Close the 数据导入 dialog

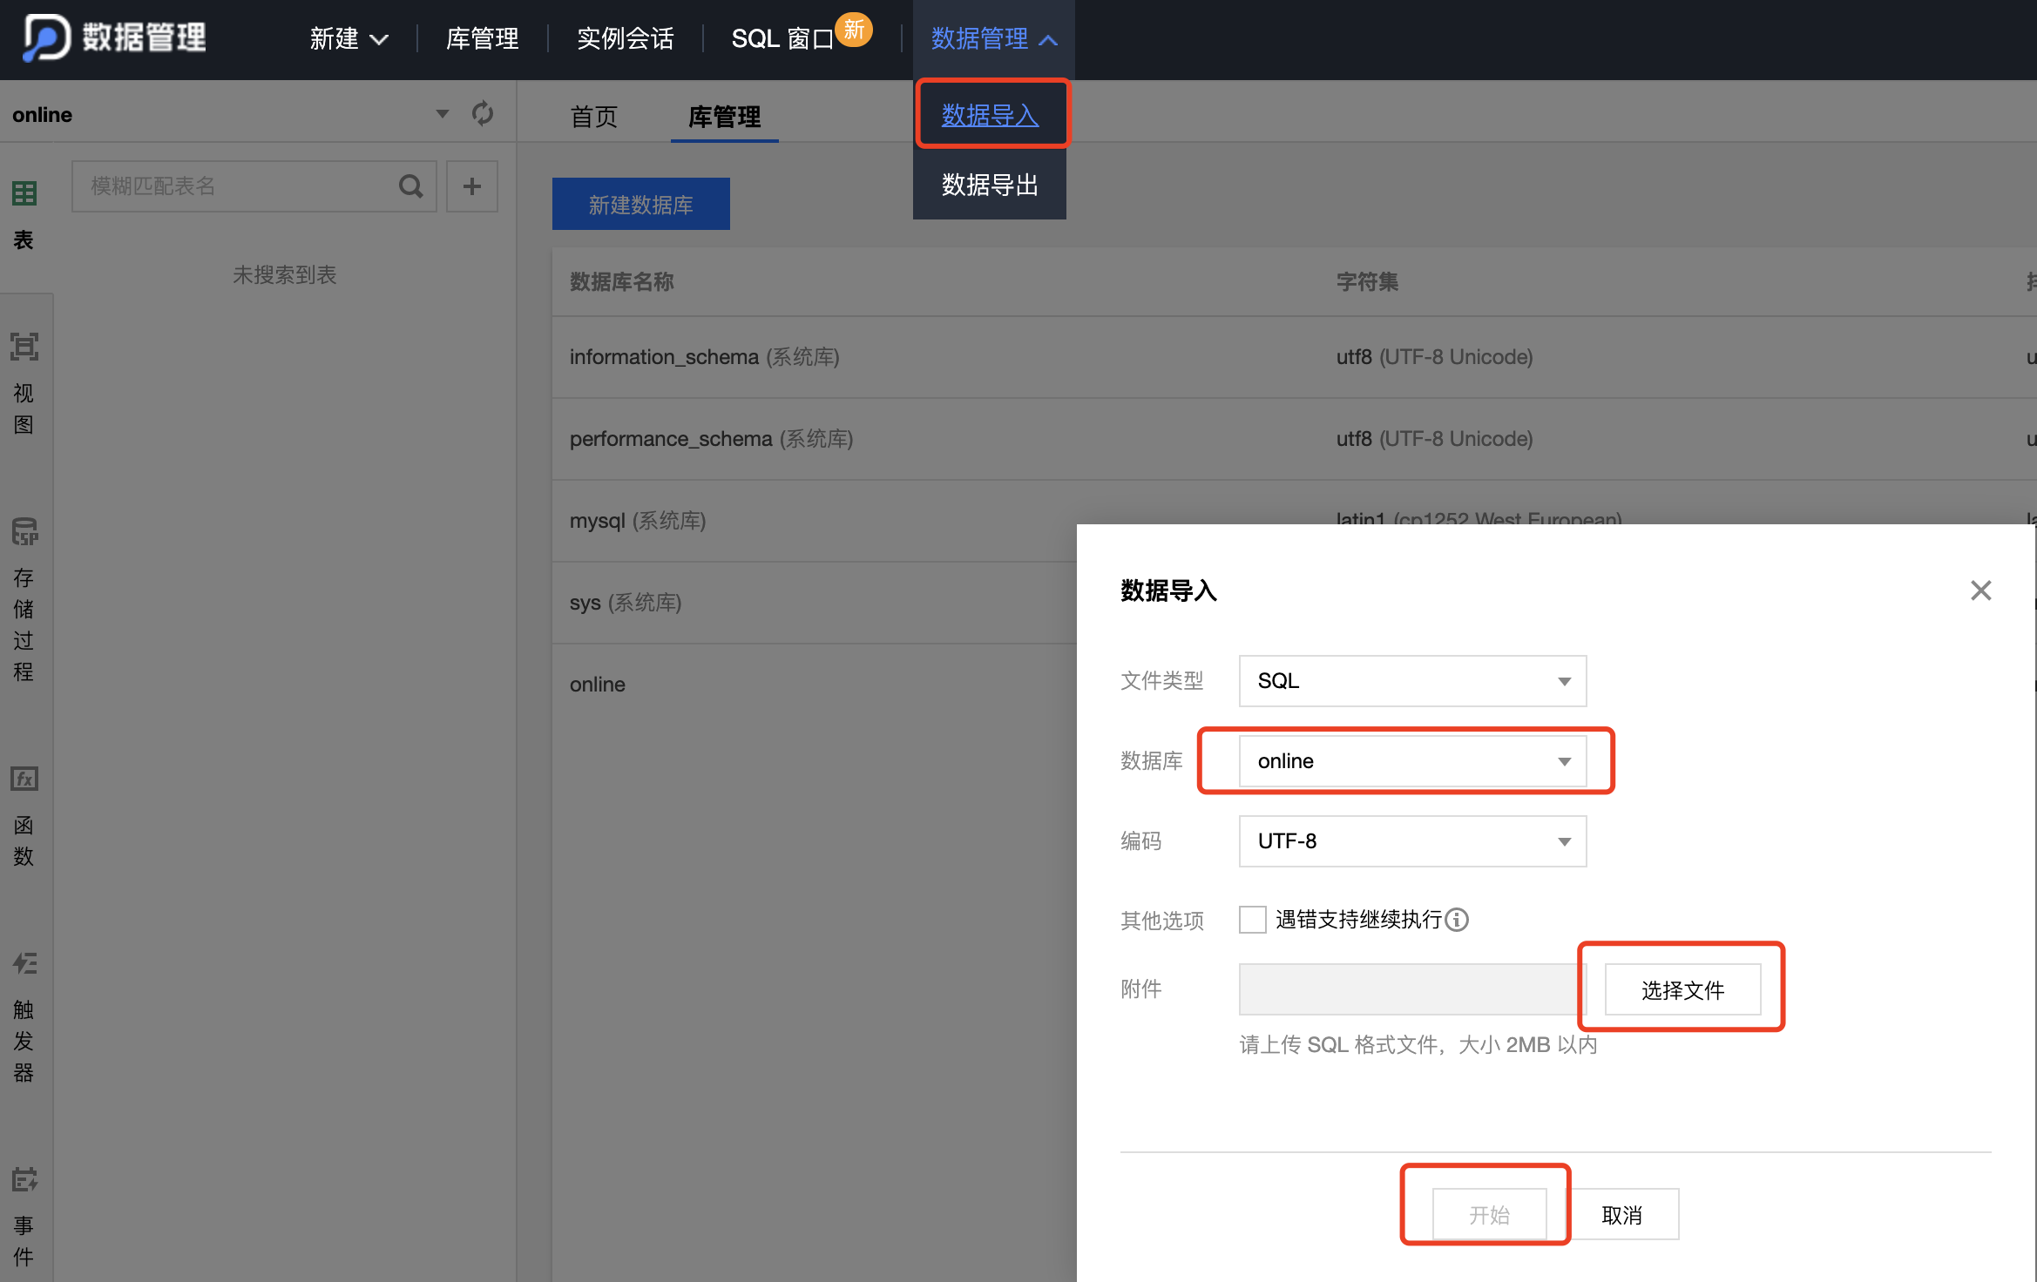1980,590
